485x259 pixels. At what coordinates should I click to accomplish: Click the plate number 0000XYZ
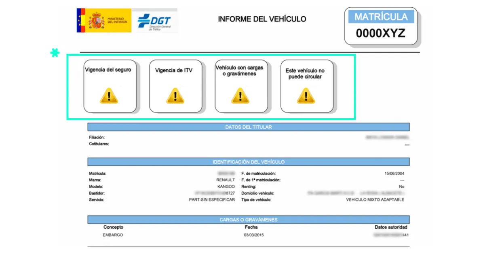click(x=380, y=33)
